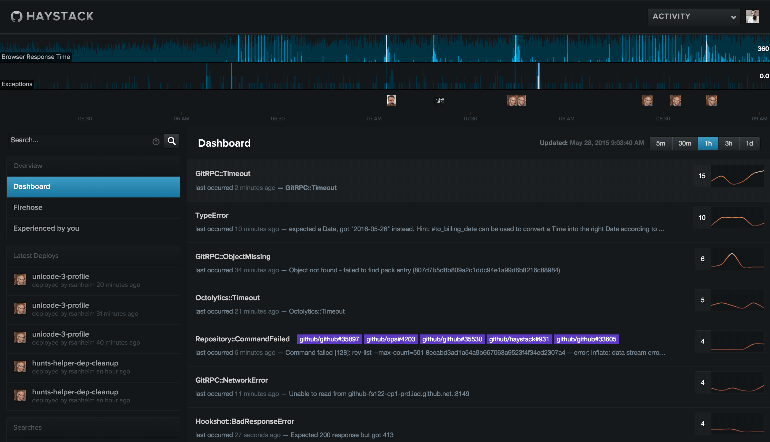Open the GitRPC::ObjectMissing exception
770x442 pixels.
(233, 257)
